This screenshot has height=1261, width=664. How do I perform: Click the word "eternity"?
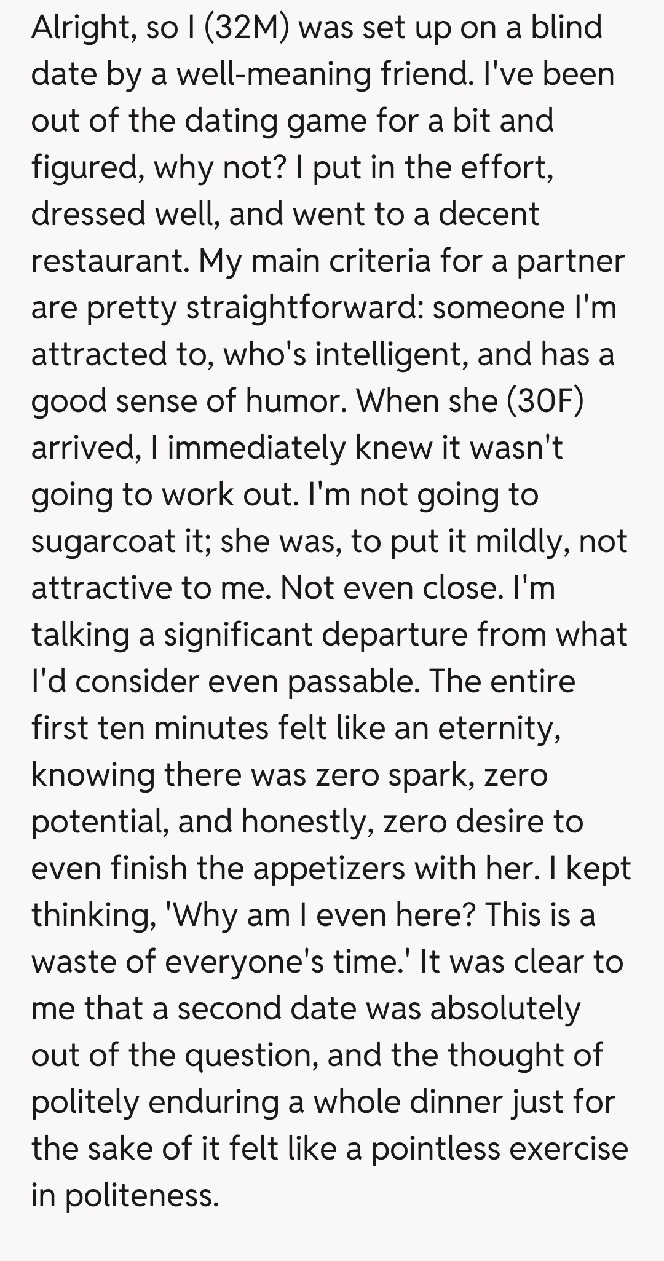click(497, 728)
